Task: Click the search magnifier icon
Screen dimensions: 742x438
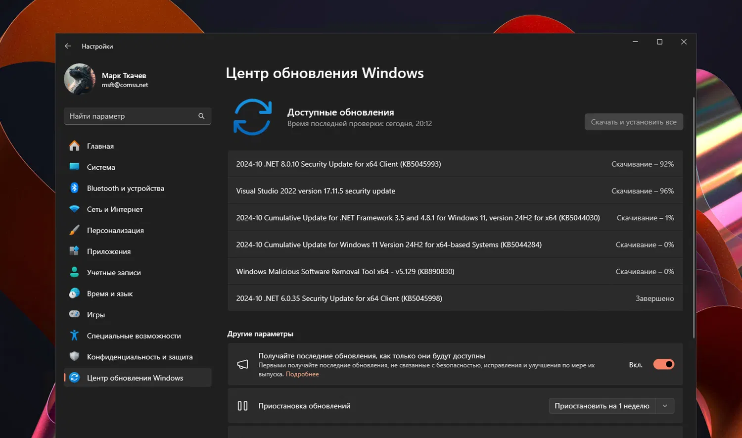Action: (x=201, y=116)
